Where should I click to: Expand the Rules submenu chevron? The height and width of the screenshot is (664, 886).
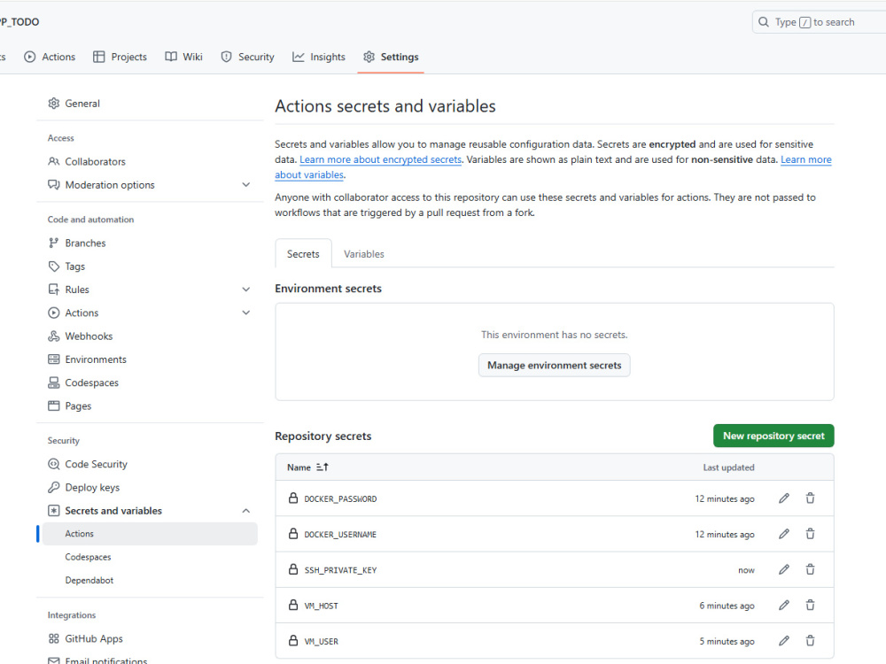click(245, 290)
